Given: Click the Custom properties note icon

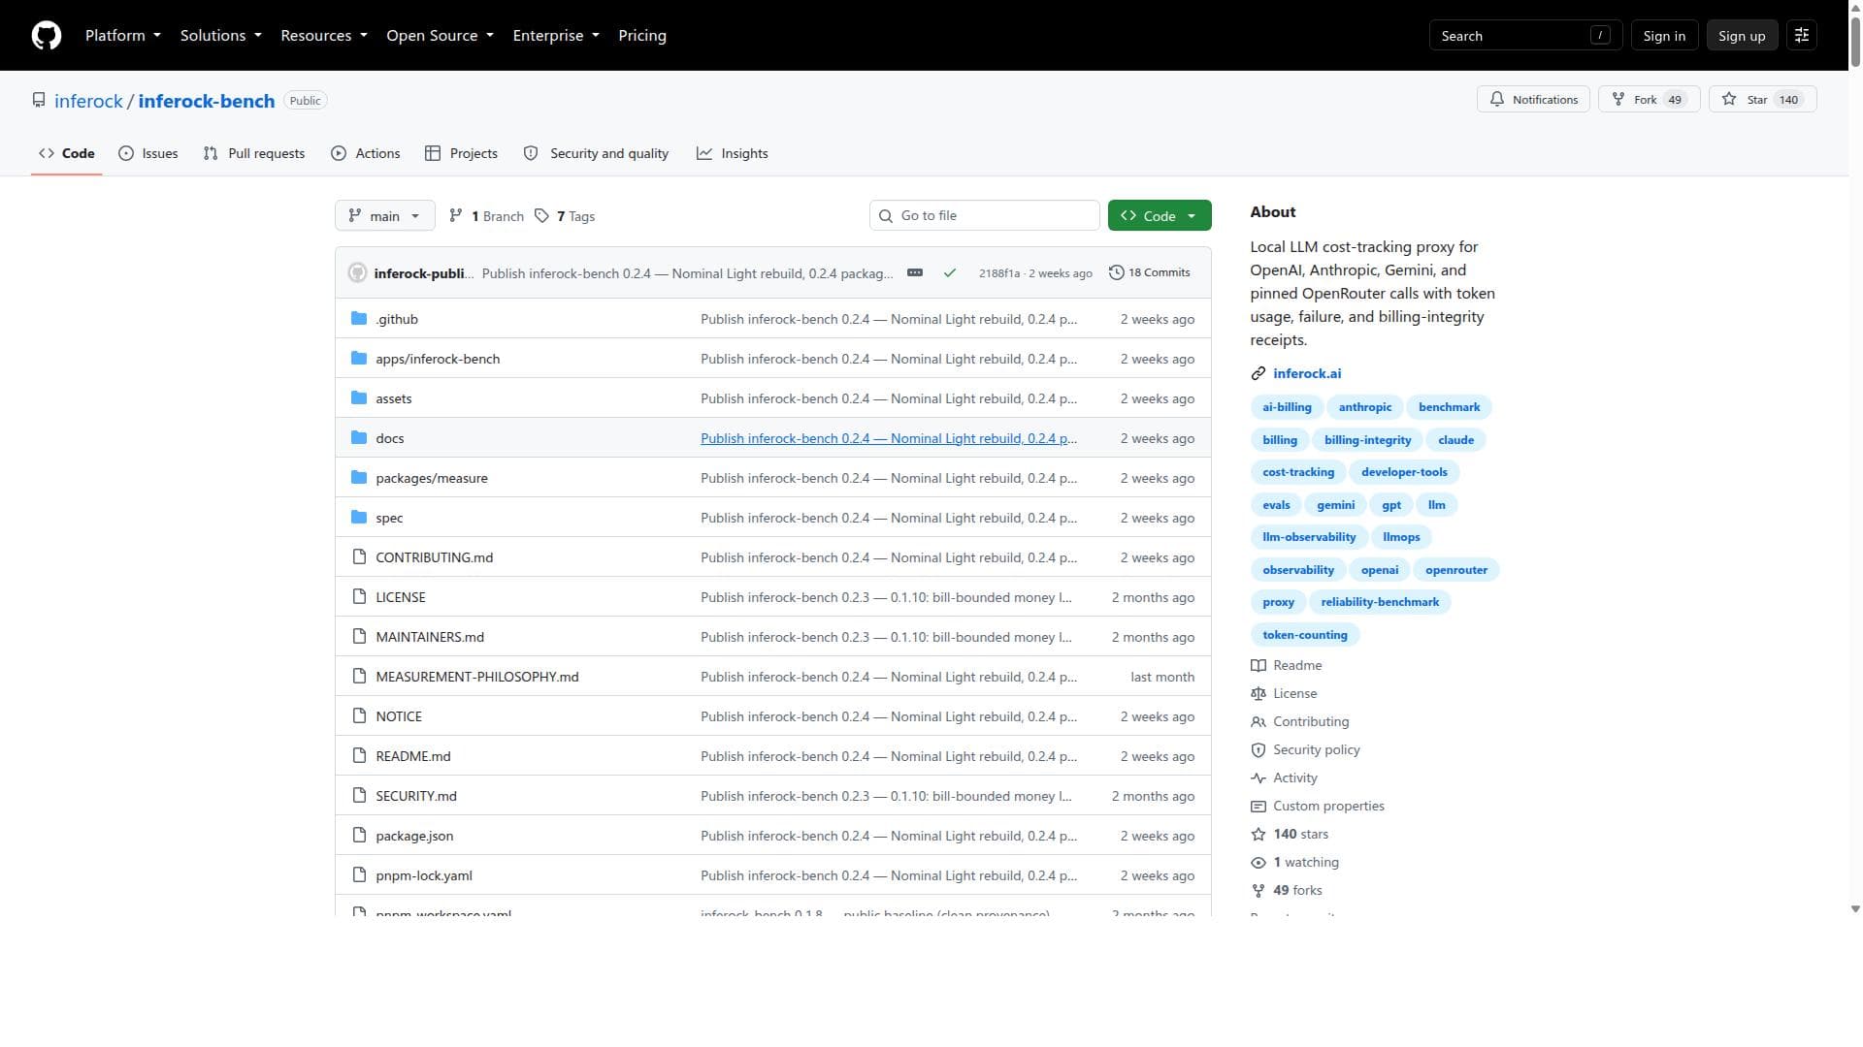Looking at the screenshot, I should click(x=1258, y=806).
